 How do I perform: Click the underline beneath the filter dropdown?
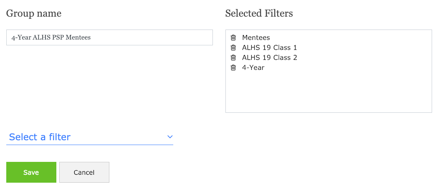coord(90,145)
